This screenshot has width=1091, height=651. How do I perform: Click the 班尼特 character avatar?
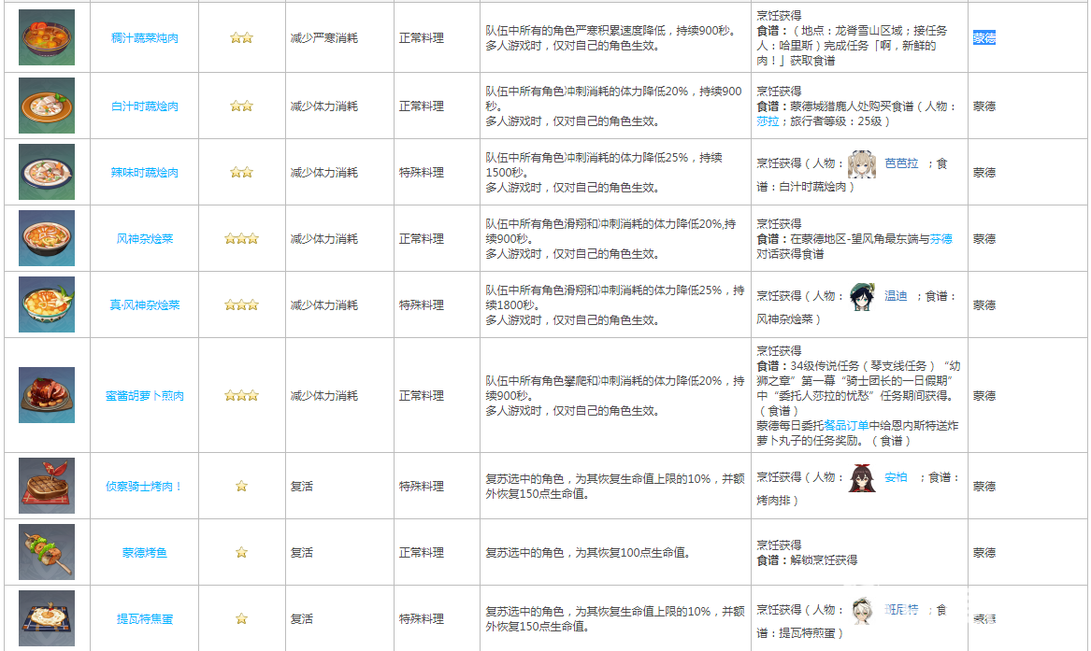coord(863,611)
